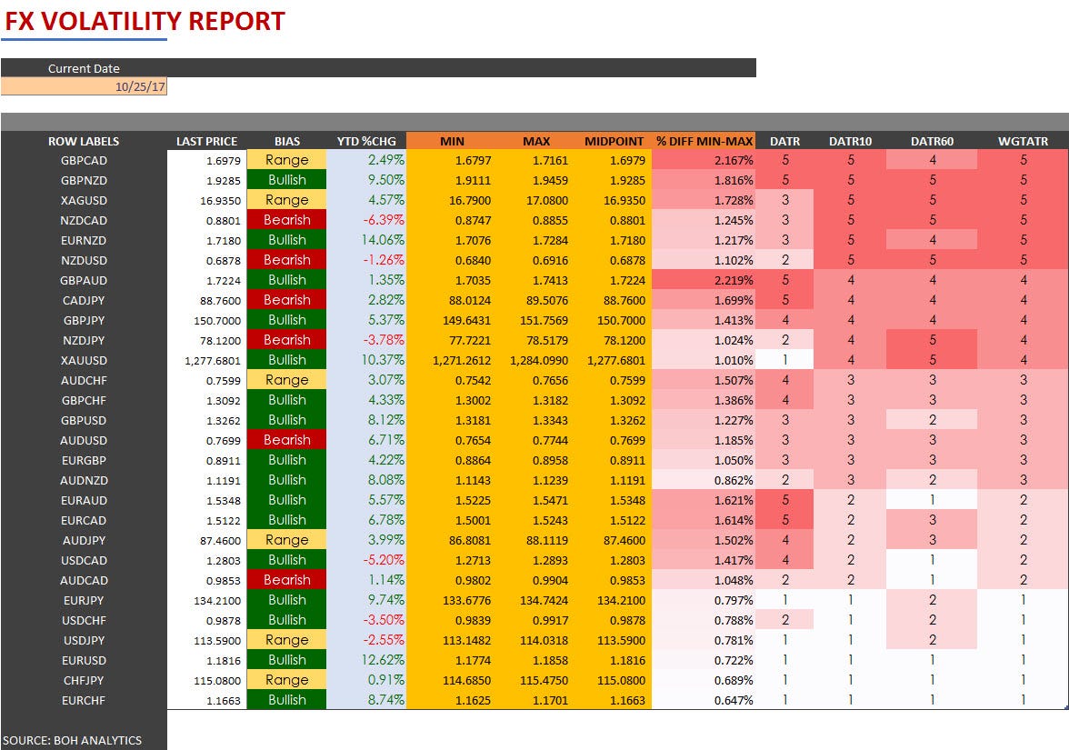The image size is (1069, 750).
Task: Select the EURNZD row label
Action: pyautogui.click(x=84, y=241)
